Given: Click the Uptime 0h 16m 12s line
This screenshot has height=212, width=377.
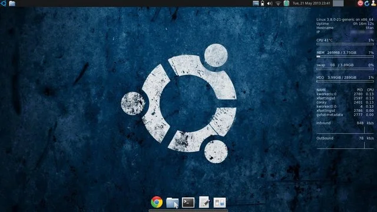Looking at the screenshot, I should (x=345, y=24).
